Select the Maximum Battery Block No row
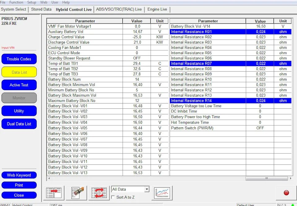The width and height of the screenshot is (297, 206). click(107, 101)
